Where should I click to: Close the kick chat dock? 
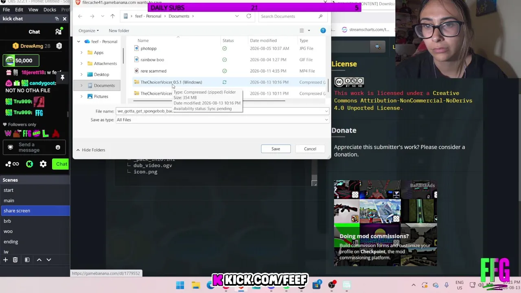coord(64,19)
